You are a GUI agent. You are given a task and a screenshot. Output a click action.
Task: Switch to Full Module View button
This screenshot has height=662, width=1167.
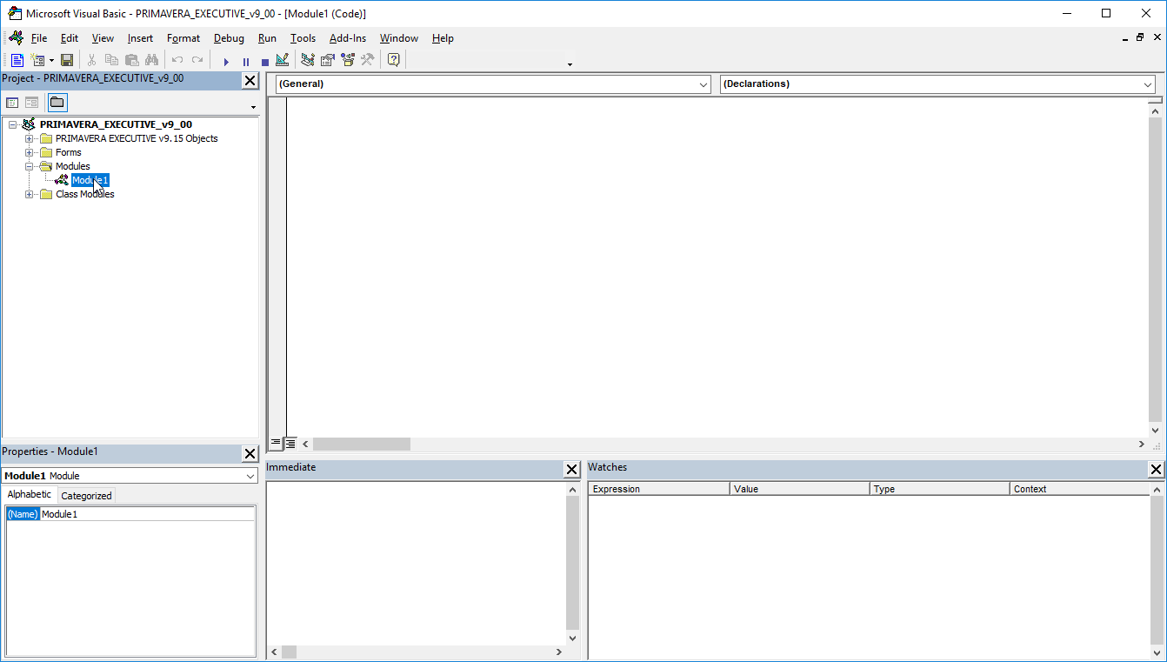coord(290,444)
